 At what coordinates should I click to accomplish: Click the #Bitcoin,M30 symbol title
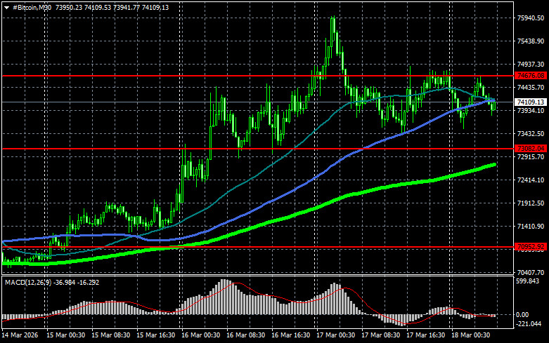click(x=32, y=7)
